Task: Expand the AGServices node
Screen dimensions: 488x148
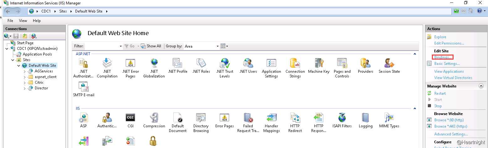Action: point(25,71)
